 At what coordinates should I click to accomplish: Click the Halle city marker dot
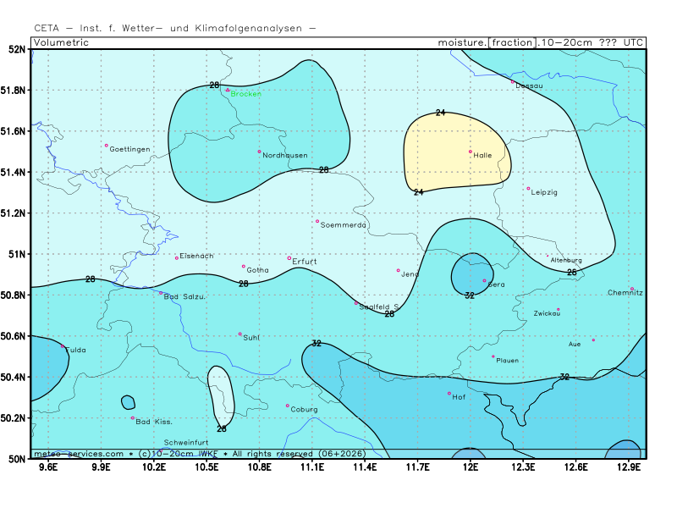(x=471, y=152)
